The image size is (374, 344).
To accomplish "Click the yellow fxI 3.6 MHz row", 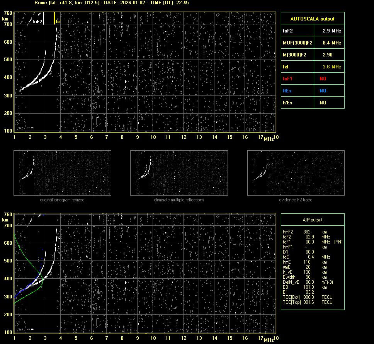I will coord(312,67).
